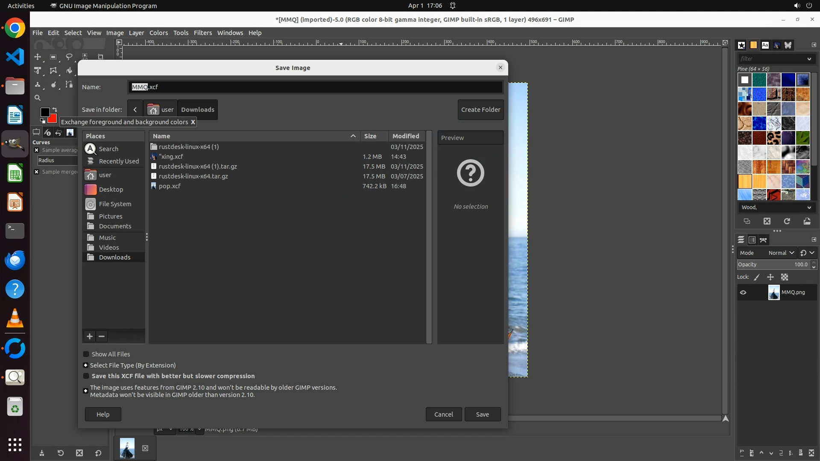Viewport: 820px width, 461px height.
Task: Click the Create Folder button
Action: tap(480, 110)
